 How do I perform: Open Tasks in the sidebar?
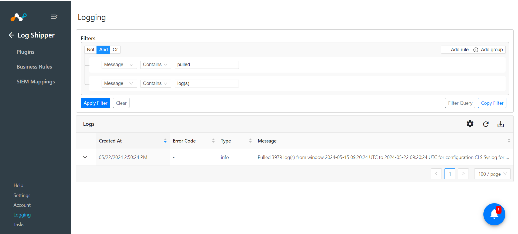19,225
